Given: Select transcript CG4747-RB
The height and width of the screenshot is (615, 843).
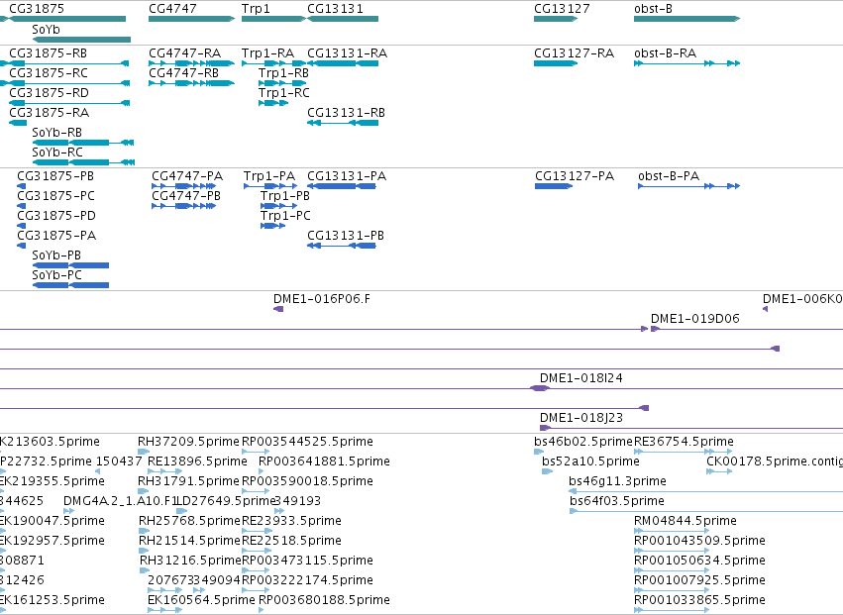Looking at the screenshot, I should 192,83.
